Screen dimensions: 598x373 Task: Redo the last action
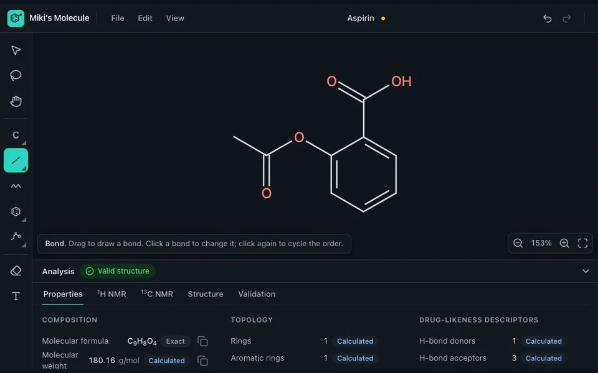(567, 18)
